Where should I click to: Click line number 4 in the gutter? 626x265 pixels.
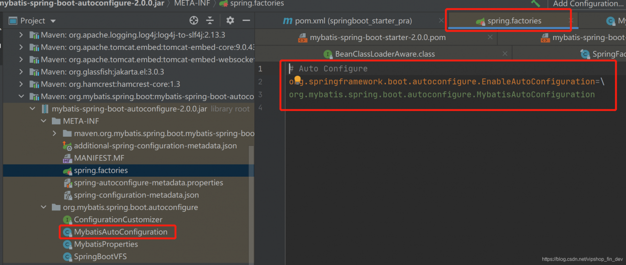261,107
